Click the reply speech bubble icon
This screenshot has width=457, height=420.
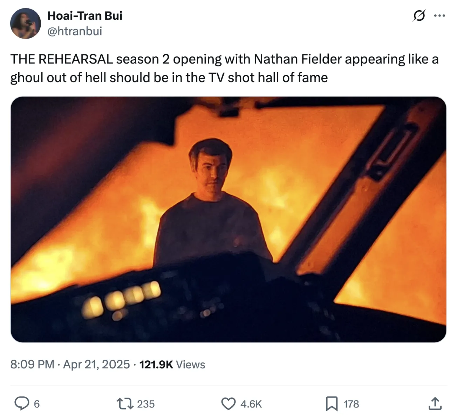(x=22, y=404)
